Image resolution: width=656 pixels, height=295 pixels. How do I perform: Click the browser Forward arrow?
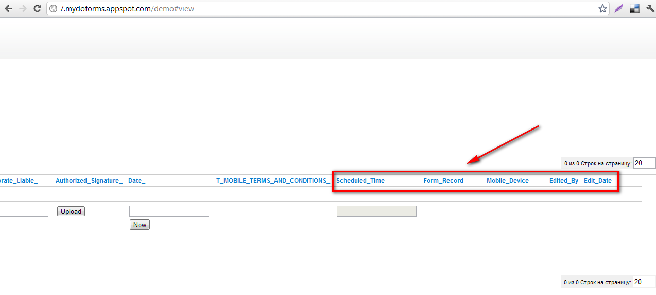point(23,9)
